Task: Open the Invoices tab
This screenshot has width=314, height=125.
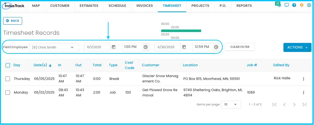Action: 145,6
